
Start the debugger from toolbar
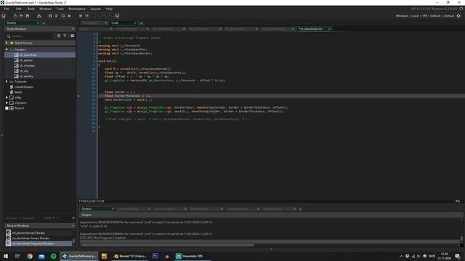click(50, 16)
